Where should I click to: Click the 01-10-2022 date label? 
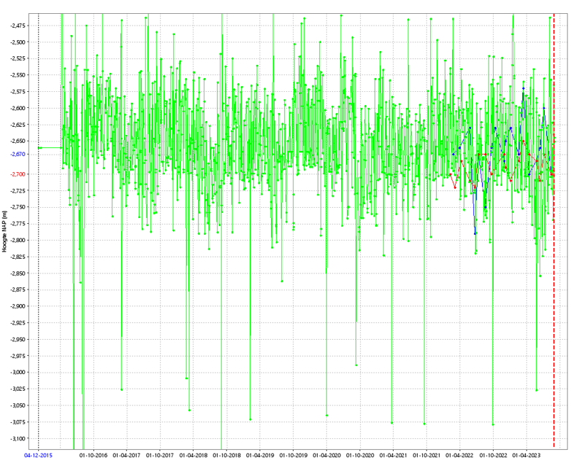pyautogui.click(x=493, y=455)
